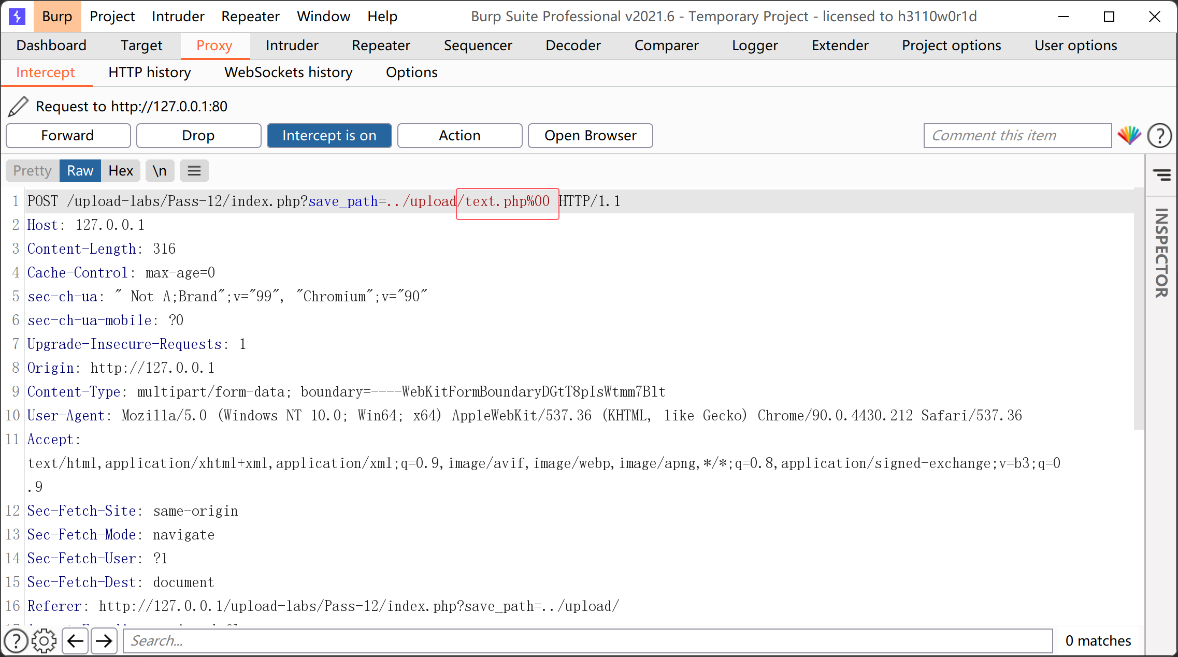
Task: Switch to Hex view
Action: [x=121, y=171]
